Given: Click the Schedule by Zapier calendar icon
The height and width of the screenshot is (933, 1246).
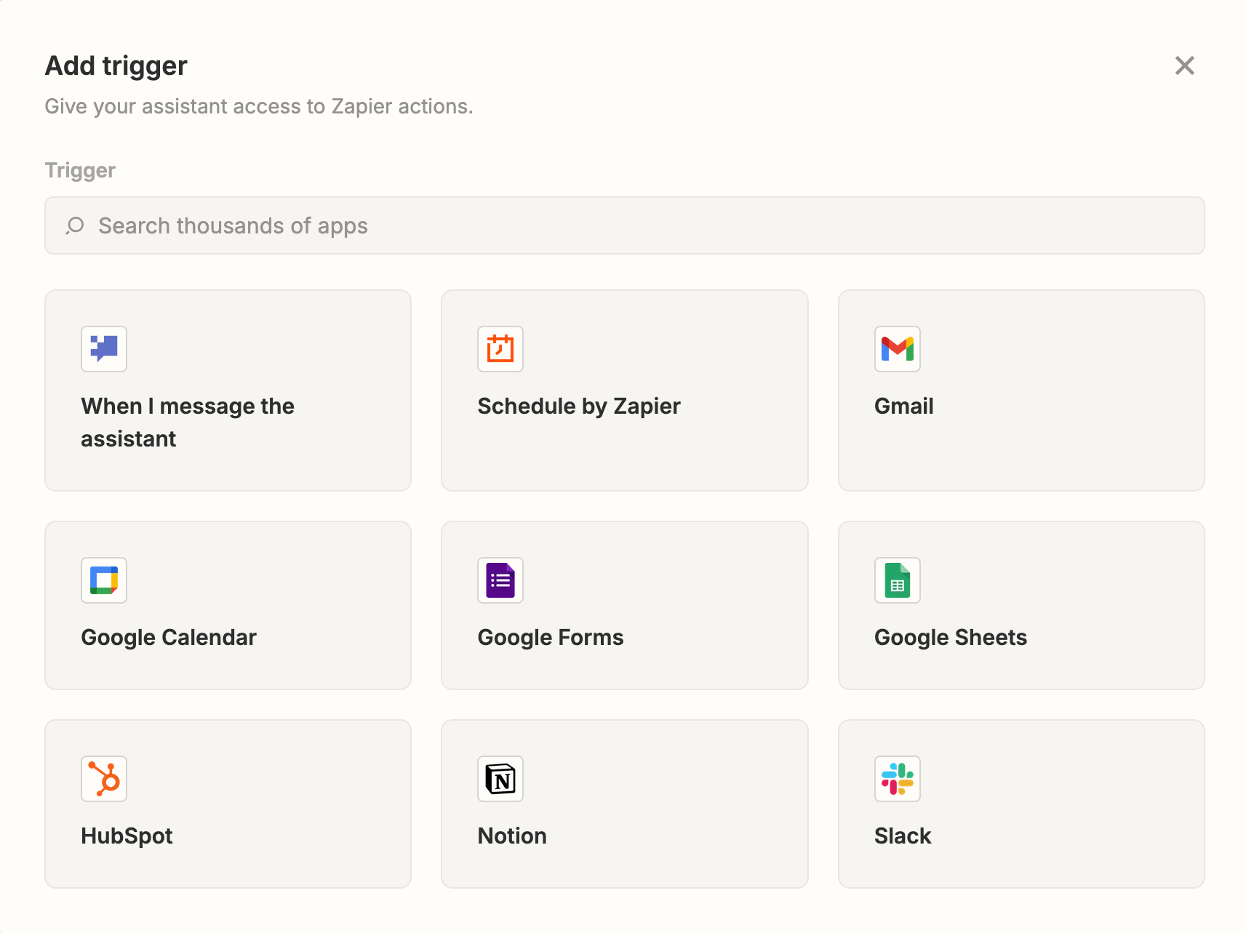Looking at the screenshot, I should pyautogui.click(x=500, y=349).
